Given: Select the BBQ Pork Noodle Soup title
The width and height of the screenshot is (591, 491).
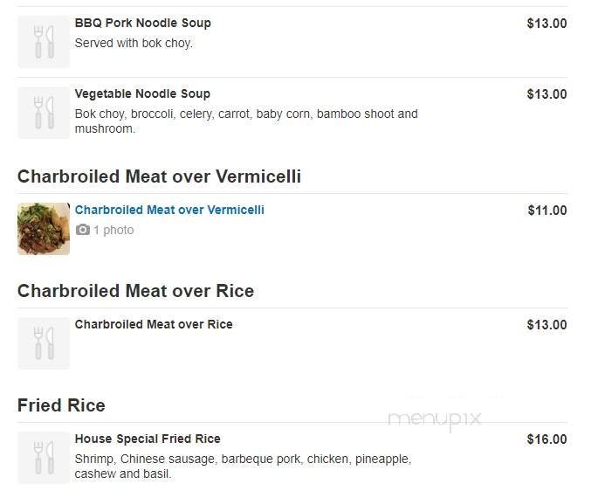Looking at the screenshot, I should coord(142,23).
